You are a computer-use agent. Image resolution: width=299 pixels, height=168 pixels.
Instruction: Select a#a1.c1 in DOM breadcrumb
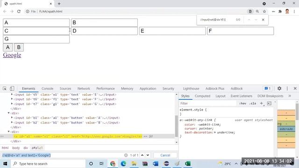coord(37,148)
